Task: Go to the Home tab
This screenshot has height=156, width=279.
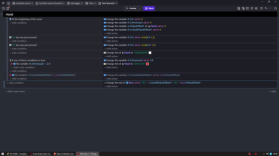Action: point(8,3)
